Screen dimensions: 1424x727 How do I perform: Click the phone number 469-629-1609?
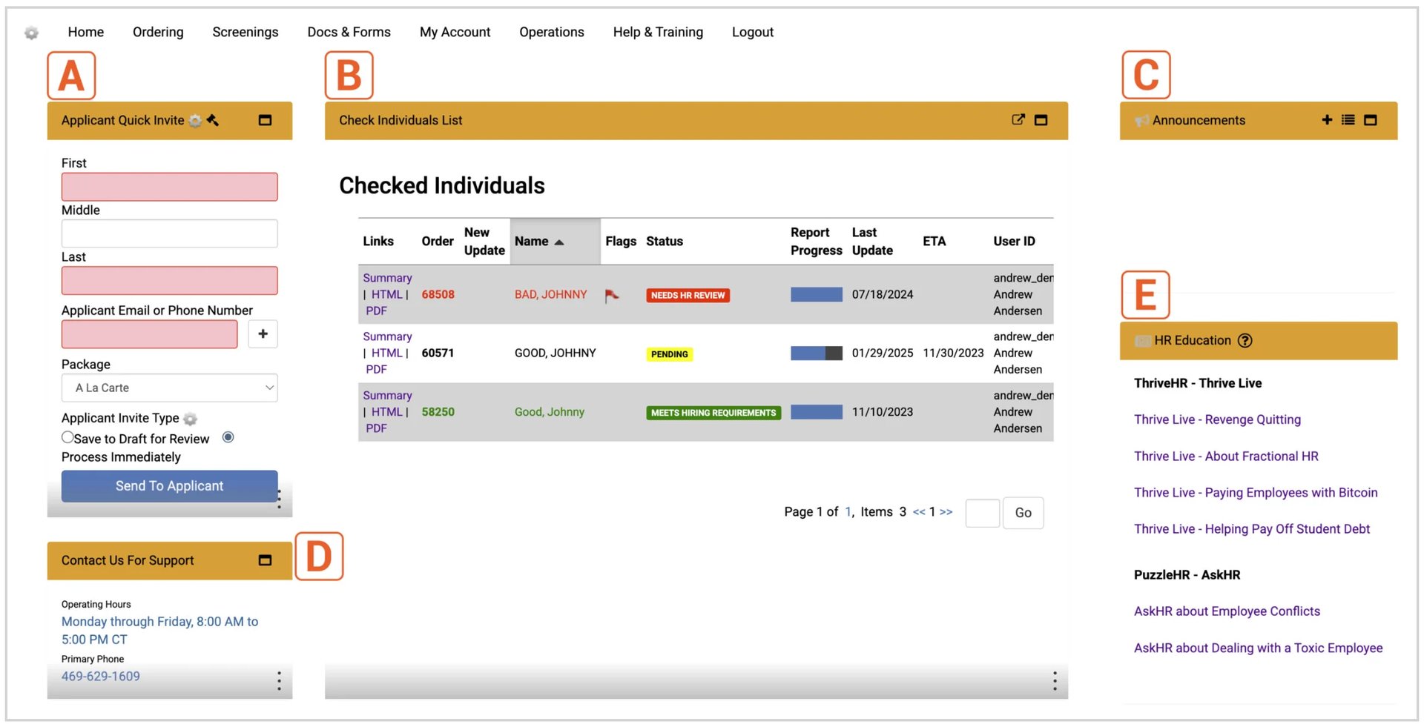(x=101, y=677)
